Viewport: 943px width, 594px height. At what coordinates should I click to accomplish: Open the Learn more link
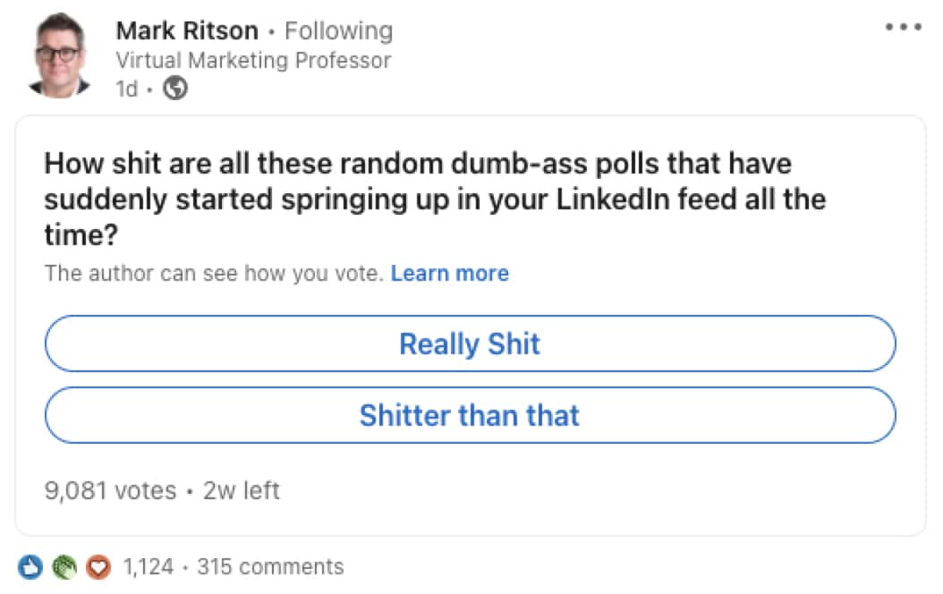[x=450, y=274]
